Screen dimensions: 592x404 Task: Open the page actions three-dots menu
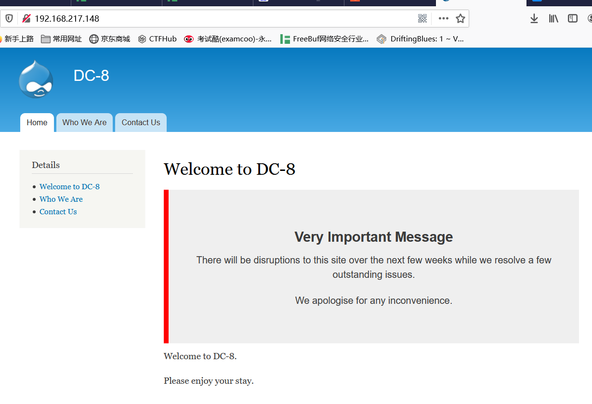(444, 19)
